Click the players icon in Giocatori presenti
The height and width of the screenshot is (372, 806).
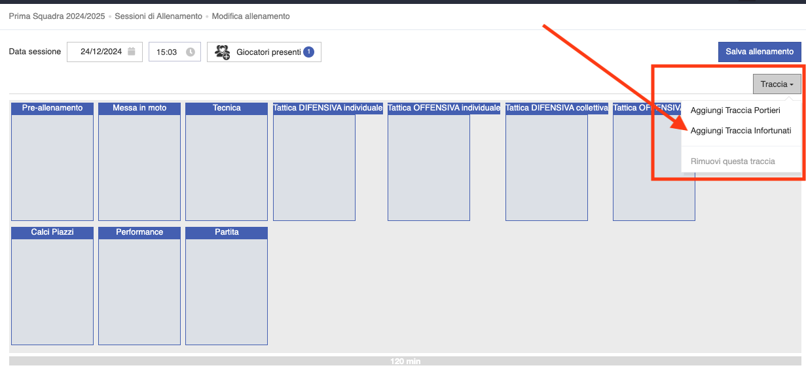point(223,52)
